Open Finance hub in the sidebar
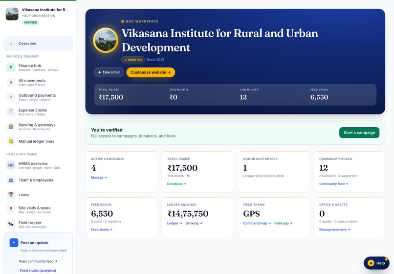The height and width of the screenshot is (274, 394). click(38, 68)
